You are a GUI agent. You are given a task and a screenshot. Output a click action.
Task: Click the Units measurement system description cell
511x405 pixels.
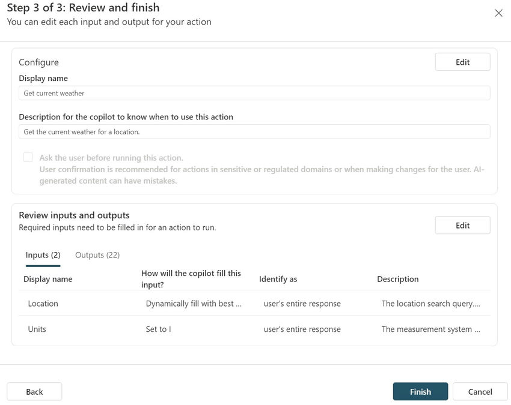[x=430, y=329]
